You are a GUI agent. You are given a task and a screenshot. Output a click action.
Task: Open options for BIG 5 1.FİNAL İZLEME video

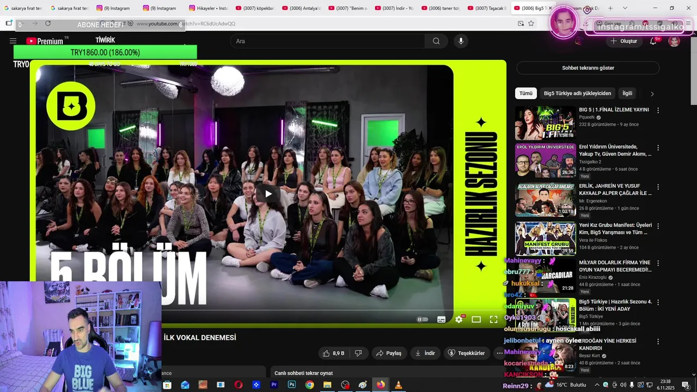(x=658, y=111)
